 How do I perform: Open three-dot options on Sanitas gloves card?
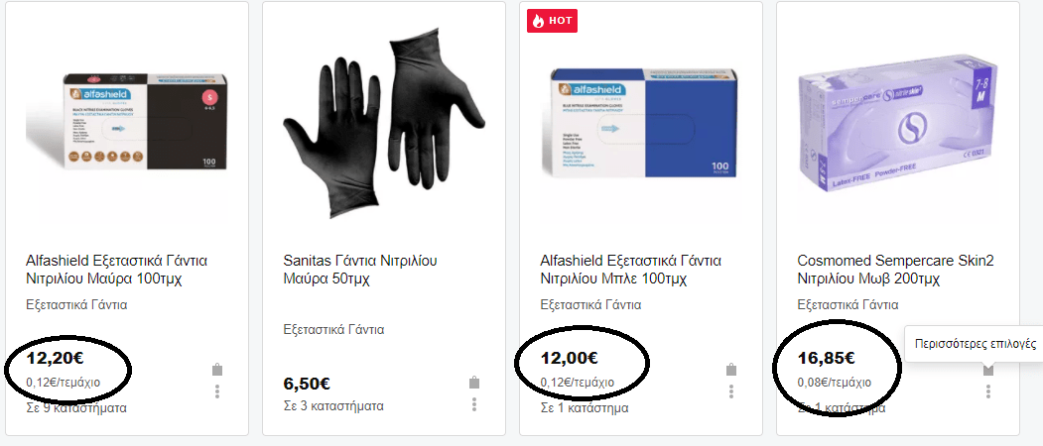coord(474,404)
